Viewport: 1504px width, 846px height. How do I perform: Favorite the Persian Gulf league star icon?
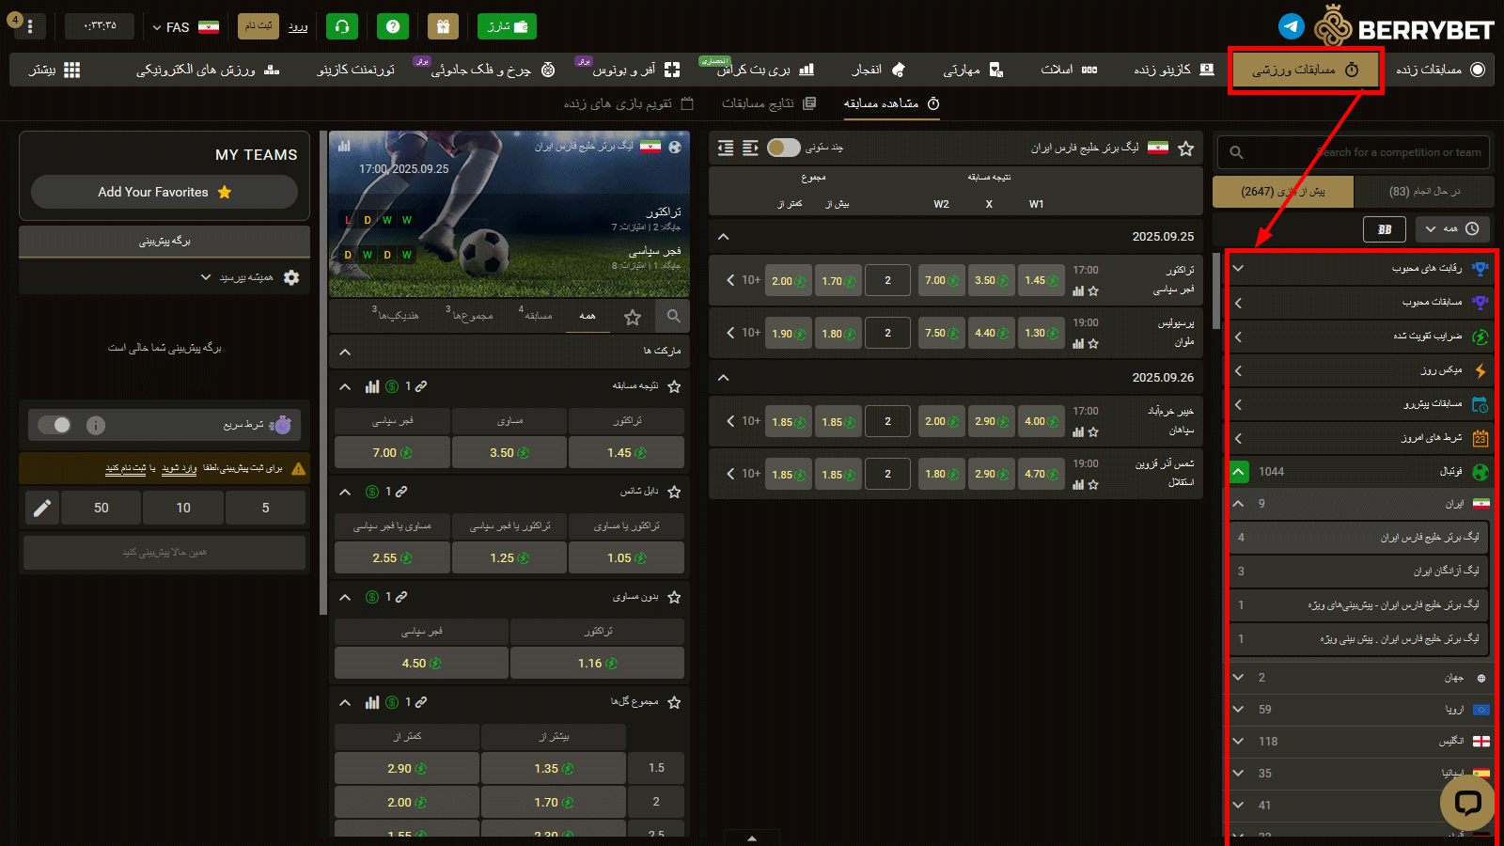(1186, 149)
